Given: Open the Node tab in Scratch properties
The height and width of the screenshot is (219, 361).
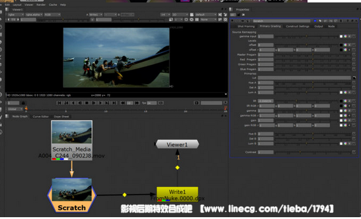Looking at the screenshot, I should point(331,27).
